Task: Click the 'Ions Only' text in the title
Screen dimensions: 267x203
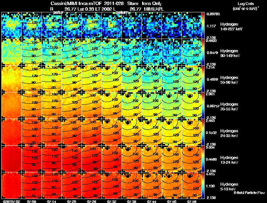Action: (x=152, y=4)
